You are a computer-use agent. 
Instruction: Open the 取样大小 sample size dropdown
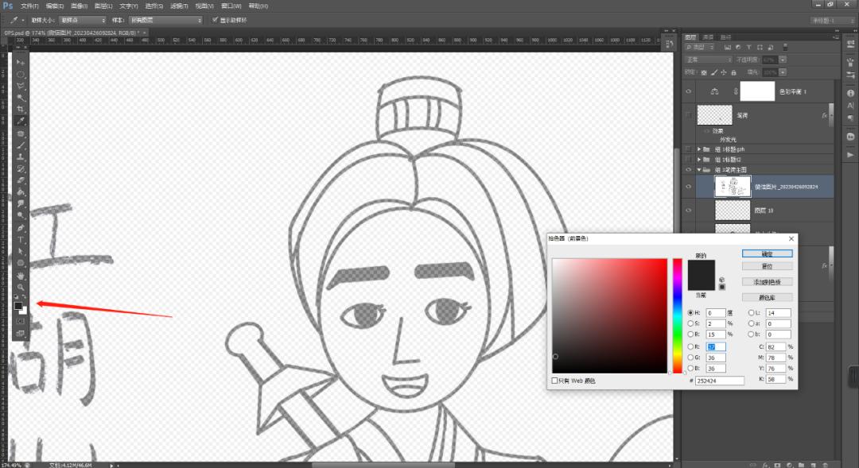(x=84, y=20)
